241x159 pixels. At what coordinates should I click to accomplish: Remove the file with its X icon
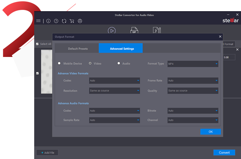click(237, 50)
